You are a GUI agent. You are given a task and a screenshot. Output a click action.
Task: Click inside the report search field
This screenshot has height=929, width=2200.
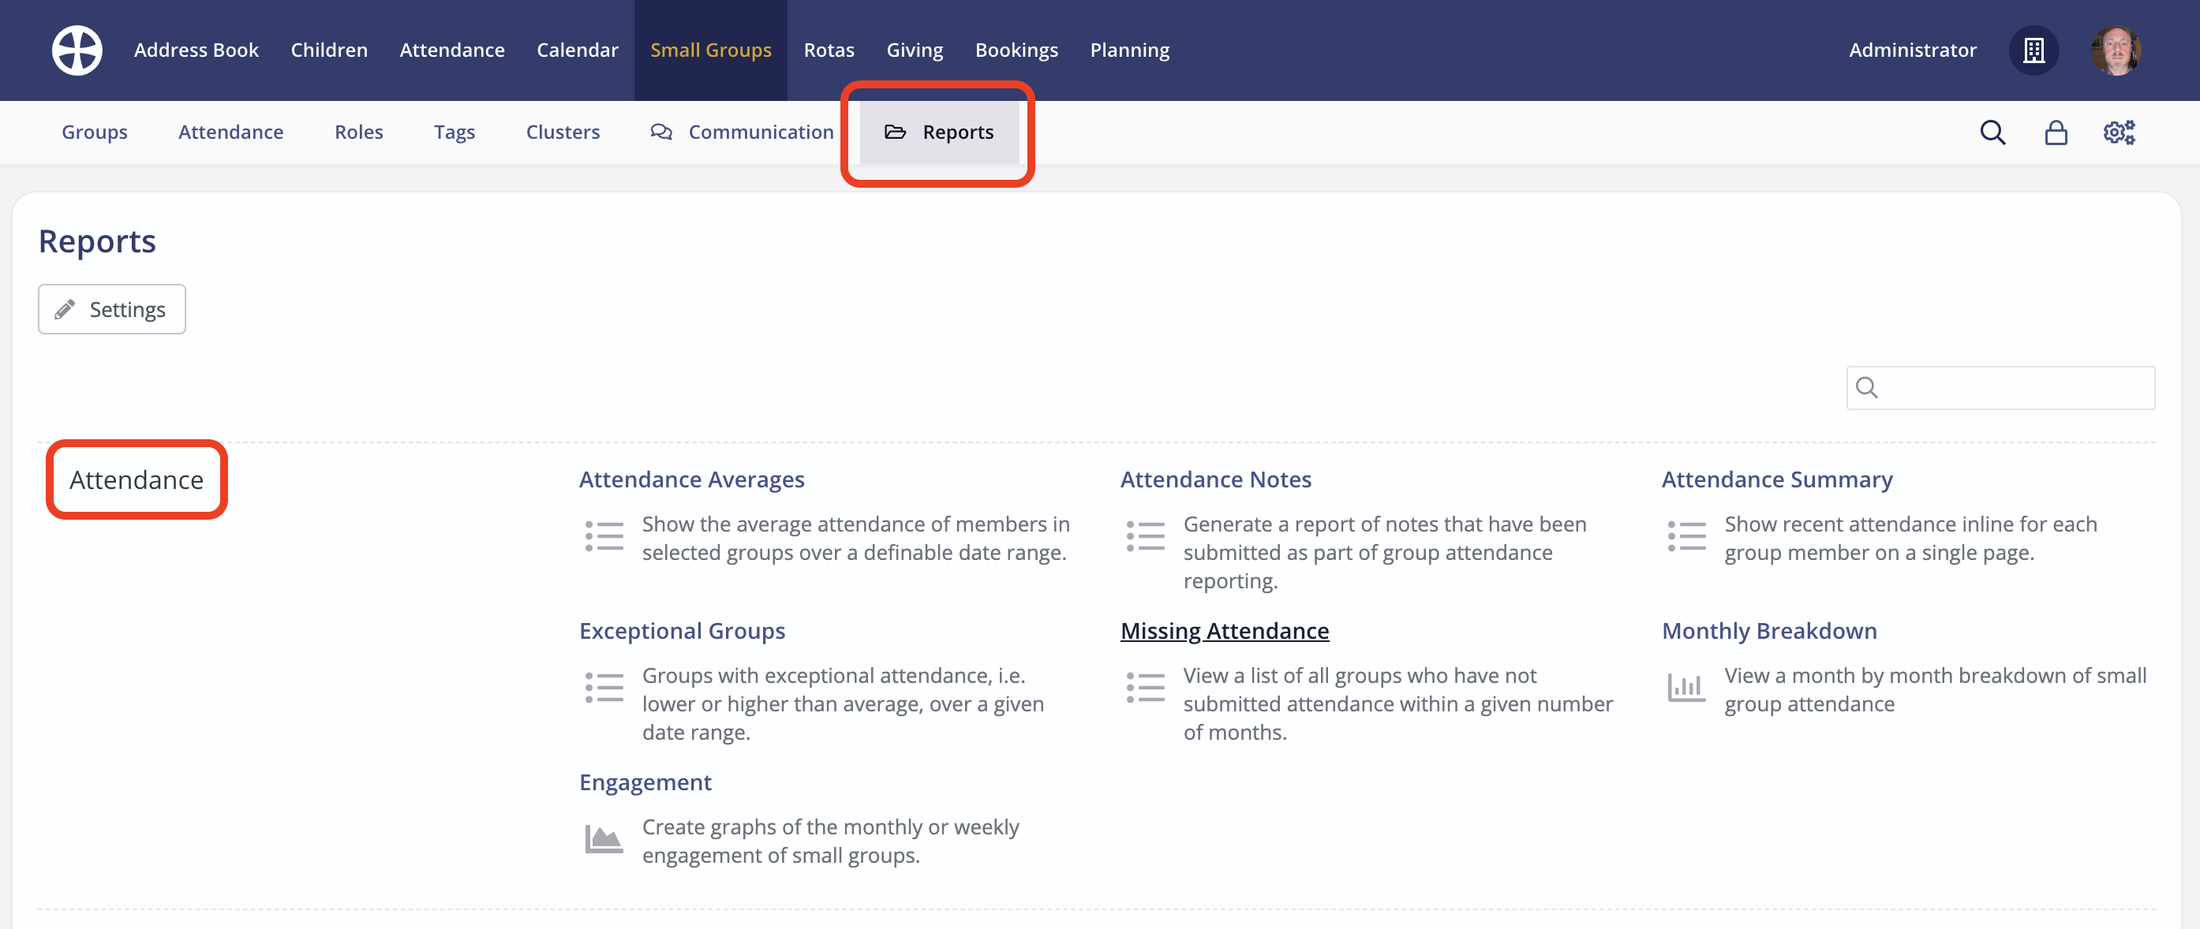click(x=2000, y=386)
